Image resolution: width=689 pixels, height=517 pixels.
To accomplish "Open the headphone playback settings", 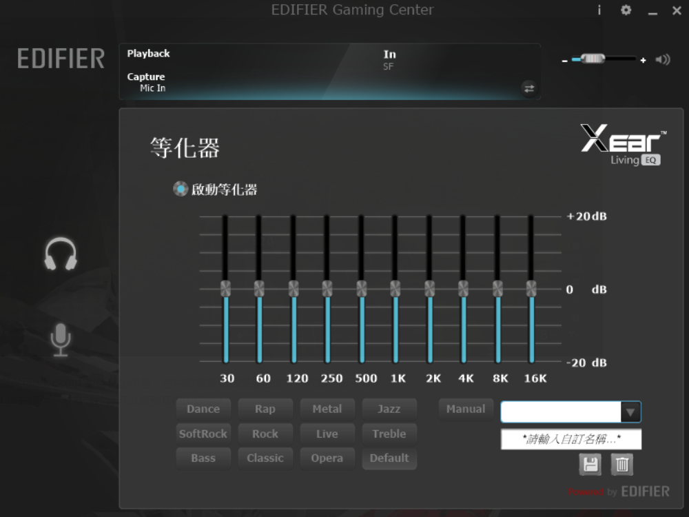I will [x=61, y=254].
